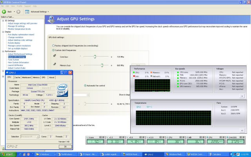Switch to the Cache tab in CPU-Z
This screenshot has width=251, height=157.
click(17, 77)
